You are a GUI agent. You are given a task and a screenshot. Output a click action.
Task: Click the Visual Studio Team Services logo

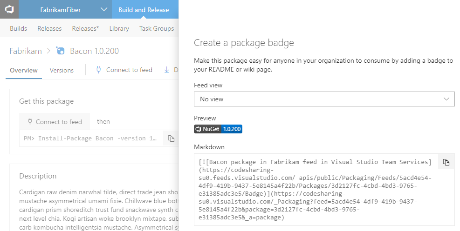coord(9,9)
